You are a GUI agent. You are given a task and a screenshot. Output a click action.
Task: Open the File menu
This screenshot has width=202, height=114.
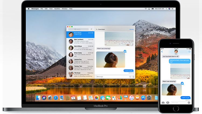(x=42, y=9)
